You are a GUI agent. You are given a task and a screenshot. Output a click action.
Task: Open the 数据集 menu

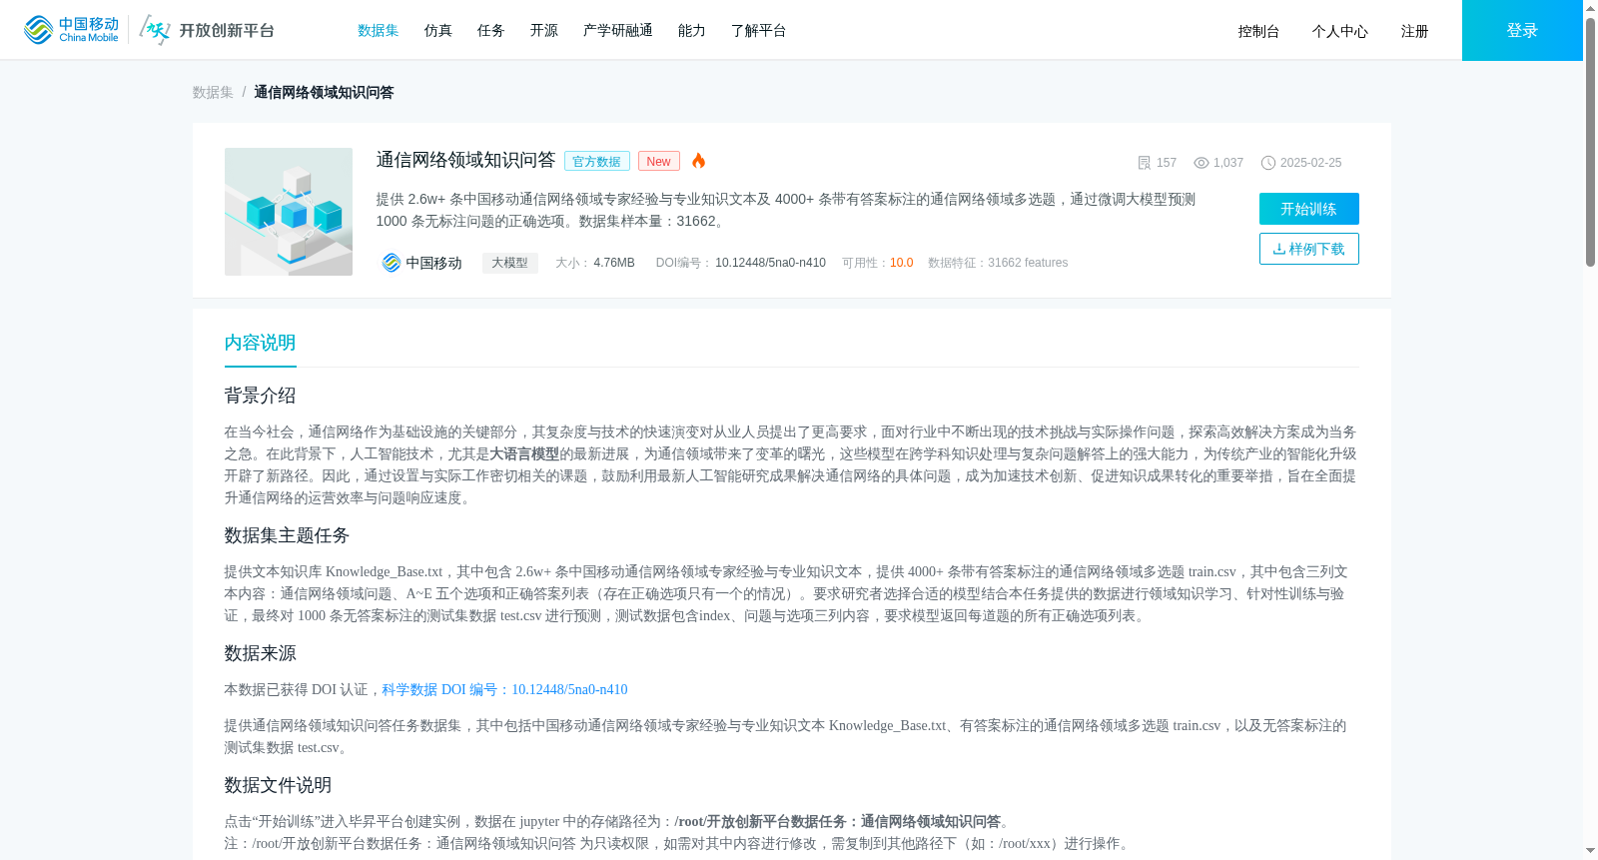coord(379,31)
